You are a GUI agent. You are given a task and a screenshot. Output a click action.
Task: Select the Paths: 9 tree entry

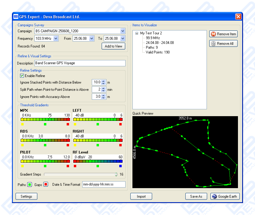(x=152, y=47)
